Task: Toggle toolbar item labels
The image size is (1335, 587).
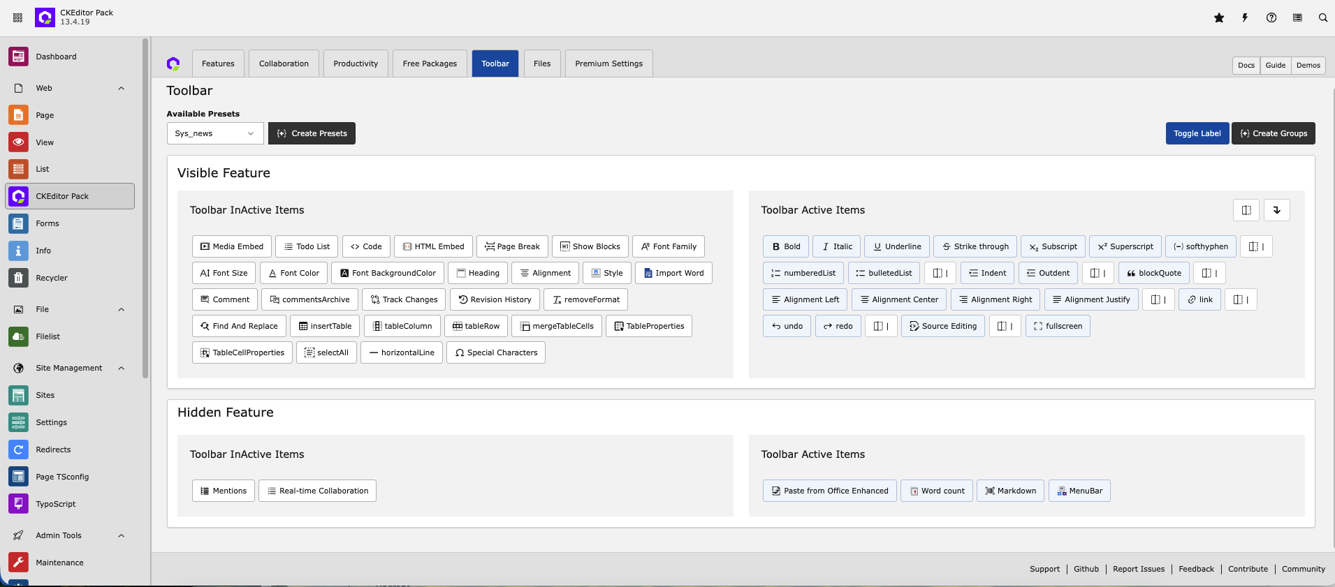Action: [x=1197, y=133]
